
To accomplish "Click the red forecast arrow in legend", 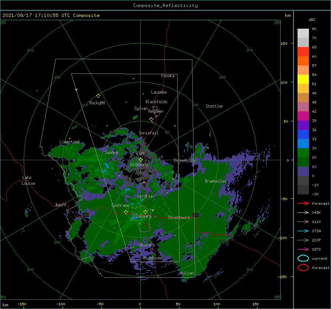I will click(x=303, y=203).
